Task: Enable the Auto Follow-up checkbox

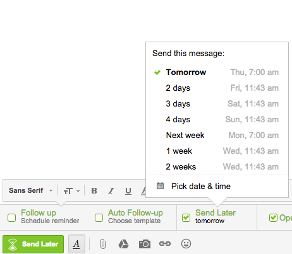Action: (99, 217)
